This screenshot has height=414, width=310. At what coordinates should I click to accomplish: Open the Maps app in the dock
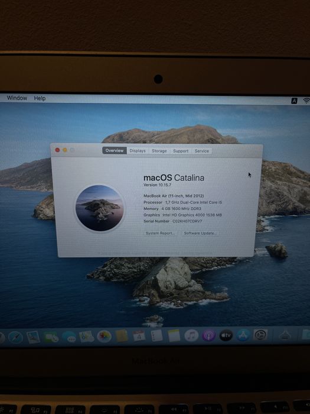coord(86,337)
